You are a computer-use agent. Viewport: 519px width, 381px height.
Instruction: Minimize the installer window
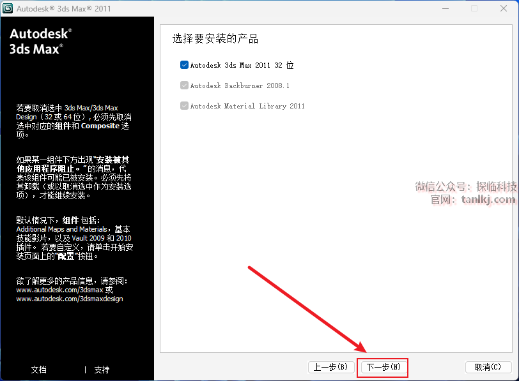click(445, 8)
